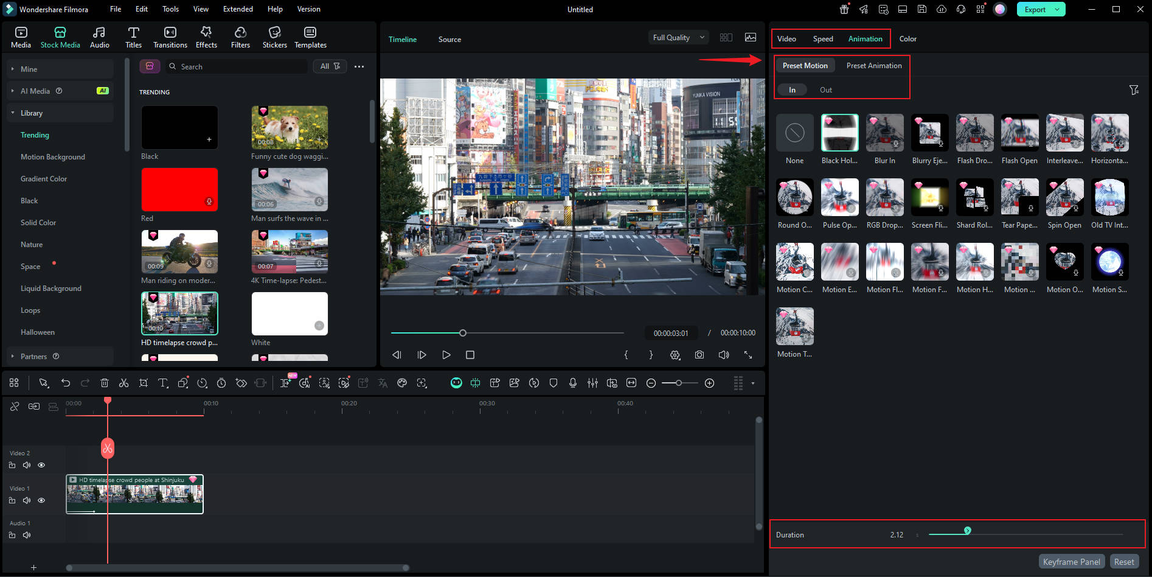The height and width of the screenshot is (577, 1152).
Task: Click the snapshot camera icon
Action: [x=699, y=355]
